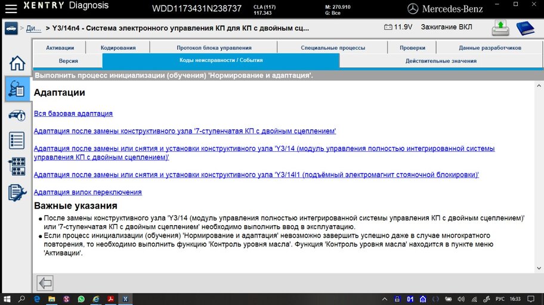The height and width of the screenshot is (305, 544).
Task: Open the vehicle warning sidebar icon
Action: (x=17, y=115)
